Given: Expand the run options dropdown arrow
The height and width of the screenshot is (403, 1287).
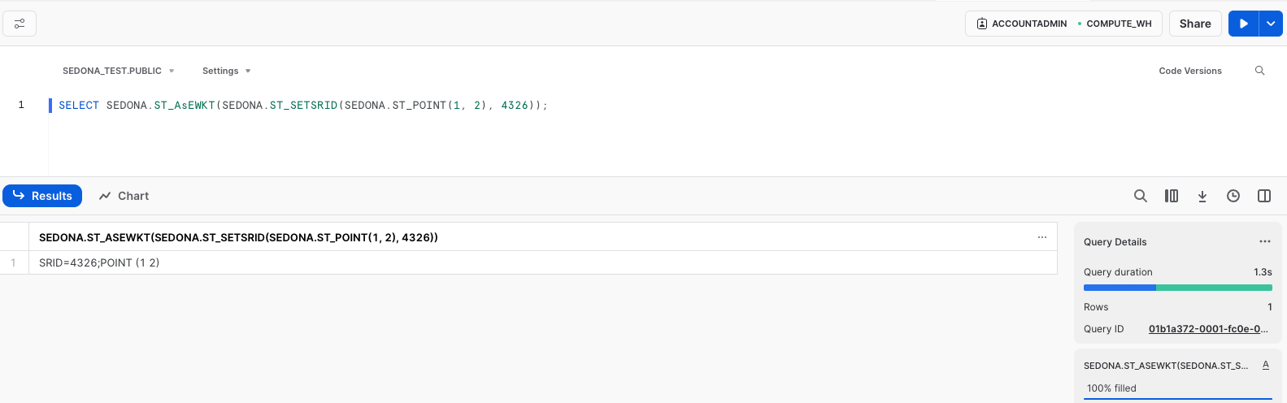Looking at the screenshot, I should click(1271, 24).
